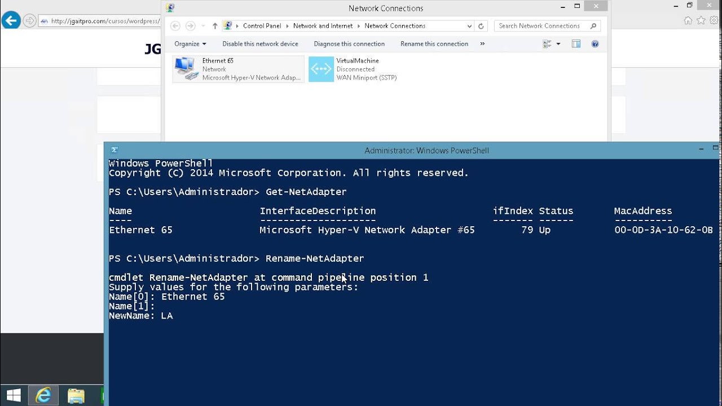Click Disable this network device
This screenshot has width=722, height=406.
[260, 44]
